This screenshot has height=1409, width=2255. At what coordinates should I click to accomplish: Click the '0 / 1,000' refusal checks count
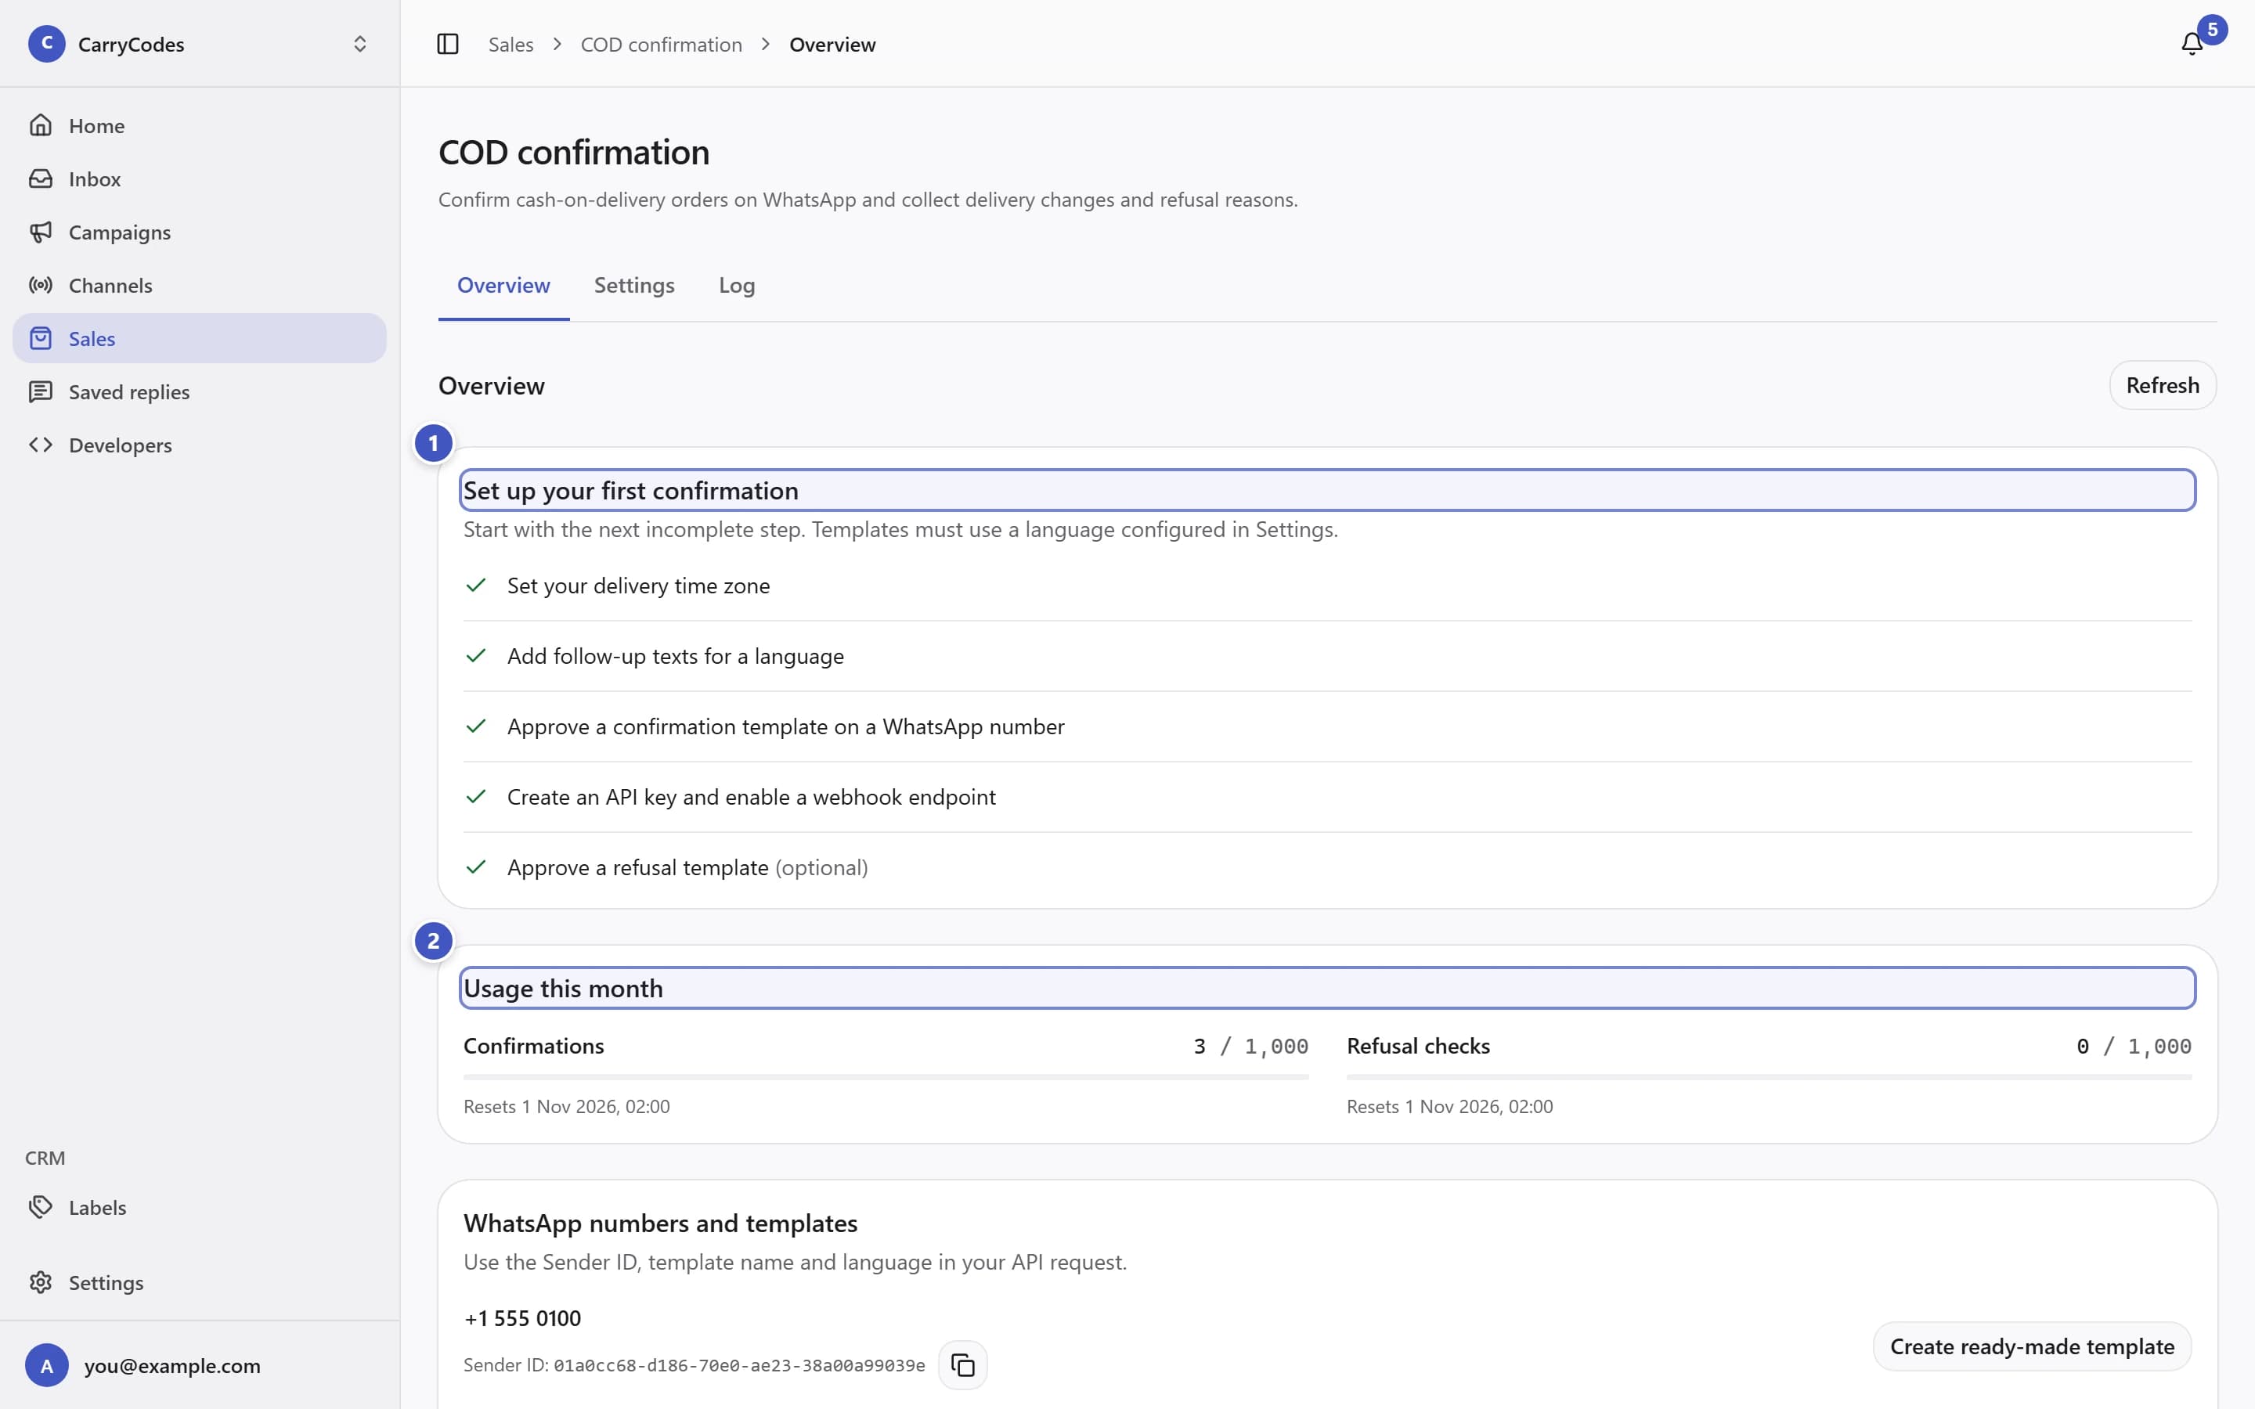[x=2134, y=1046]
